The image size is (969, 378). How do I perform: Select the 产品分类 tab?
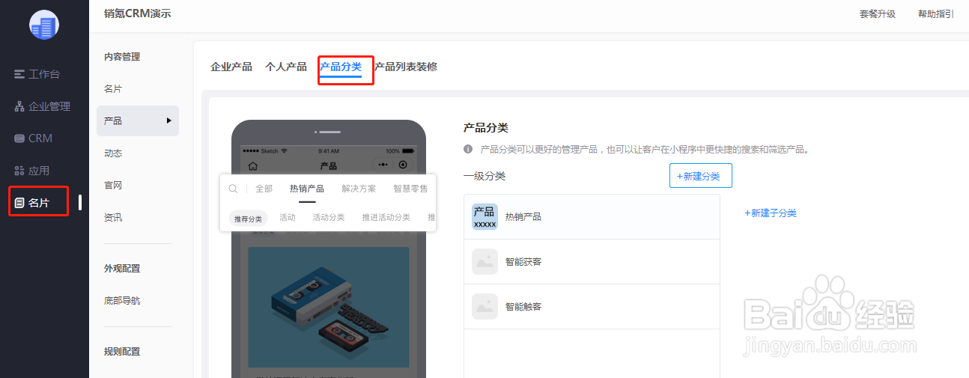coord(341,67)
